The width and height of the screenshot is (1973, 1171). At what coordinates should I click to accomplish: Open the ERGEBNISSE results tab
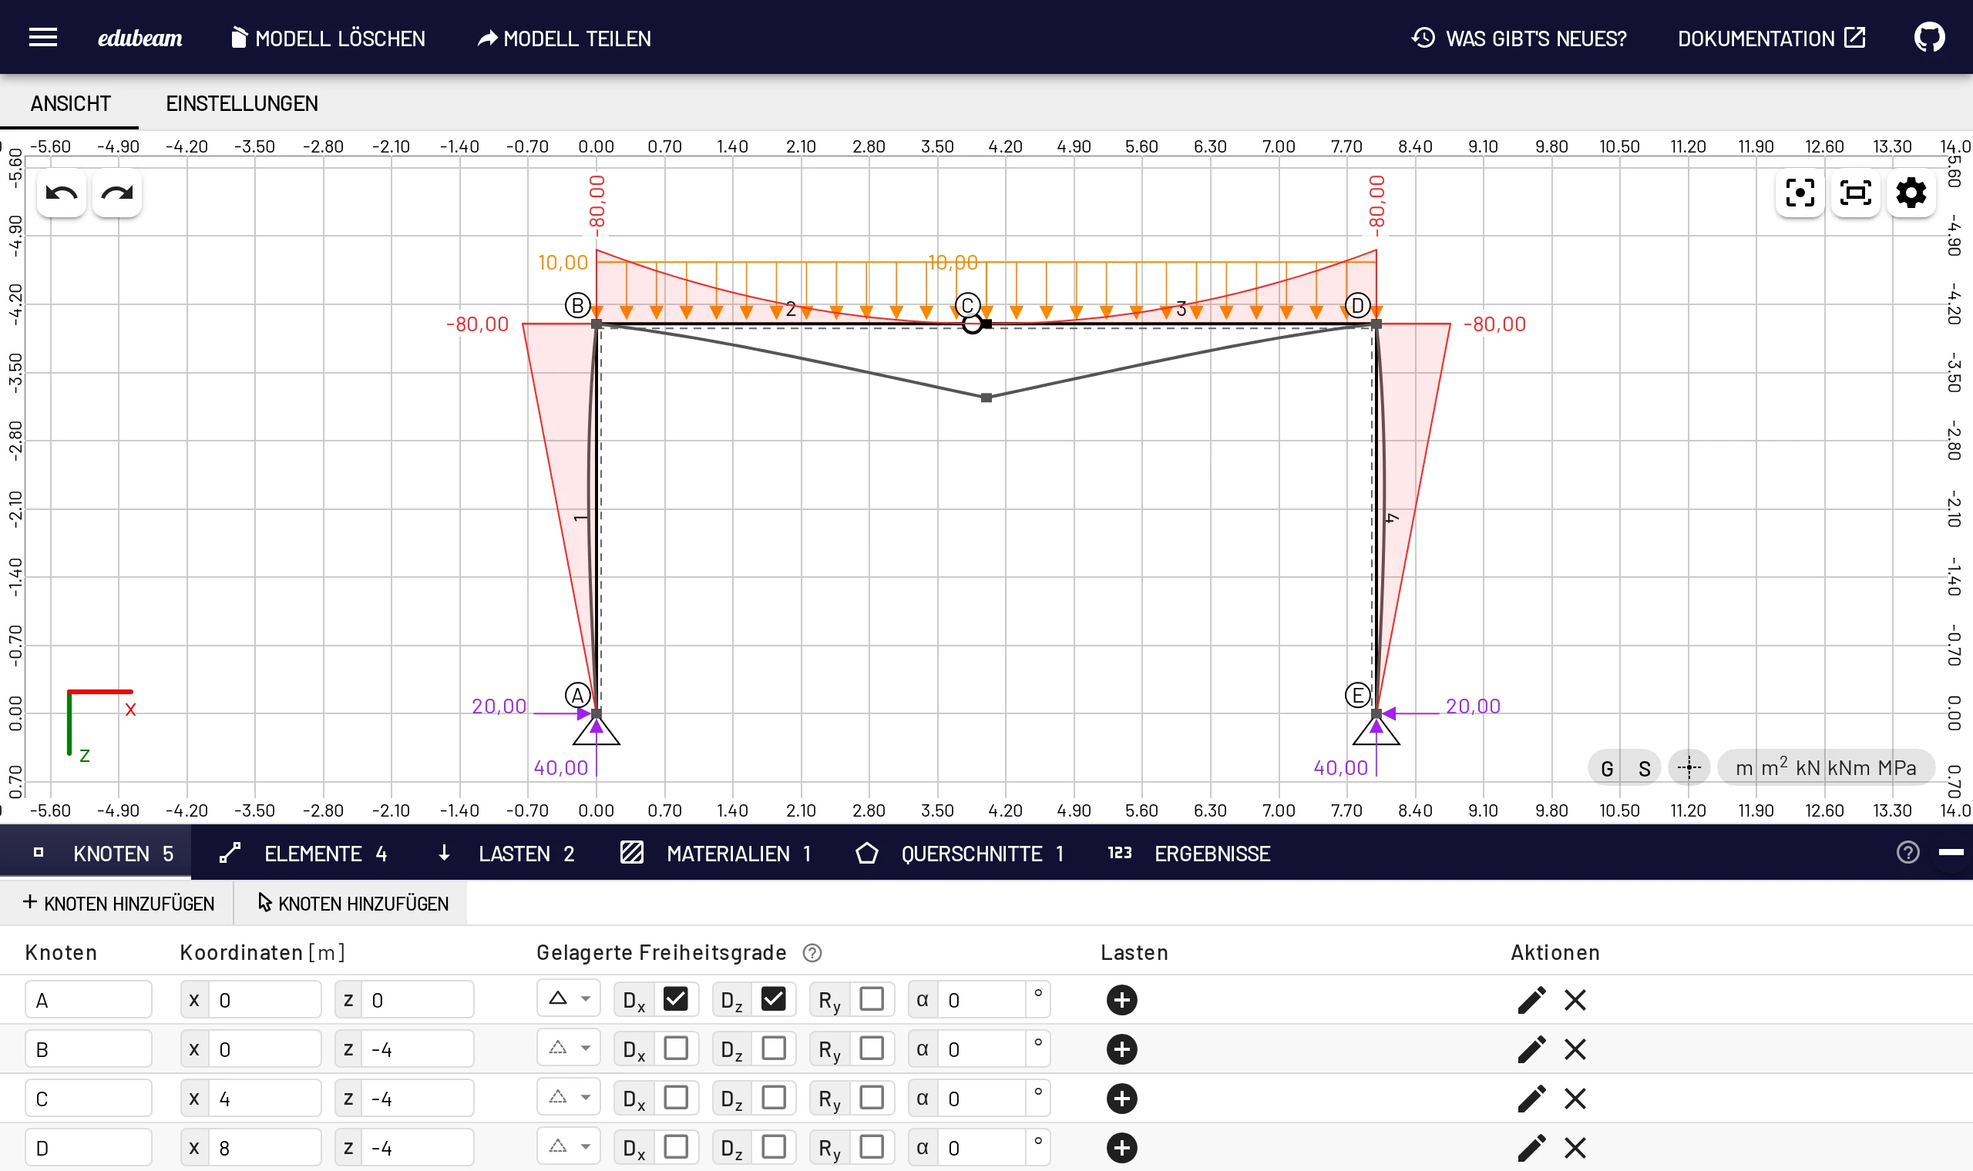1189,853
